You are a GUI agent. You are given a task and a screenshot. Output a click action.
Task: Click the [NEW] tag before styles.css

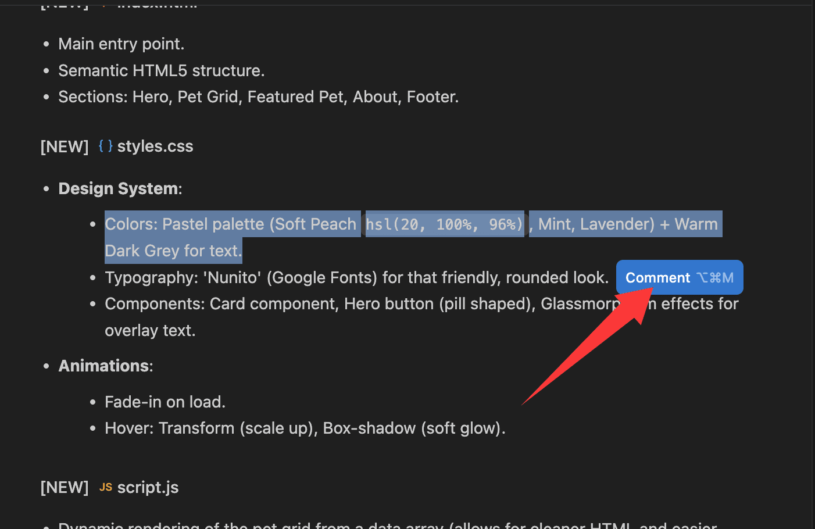point(65,146)
